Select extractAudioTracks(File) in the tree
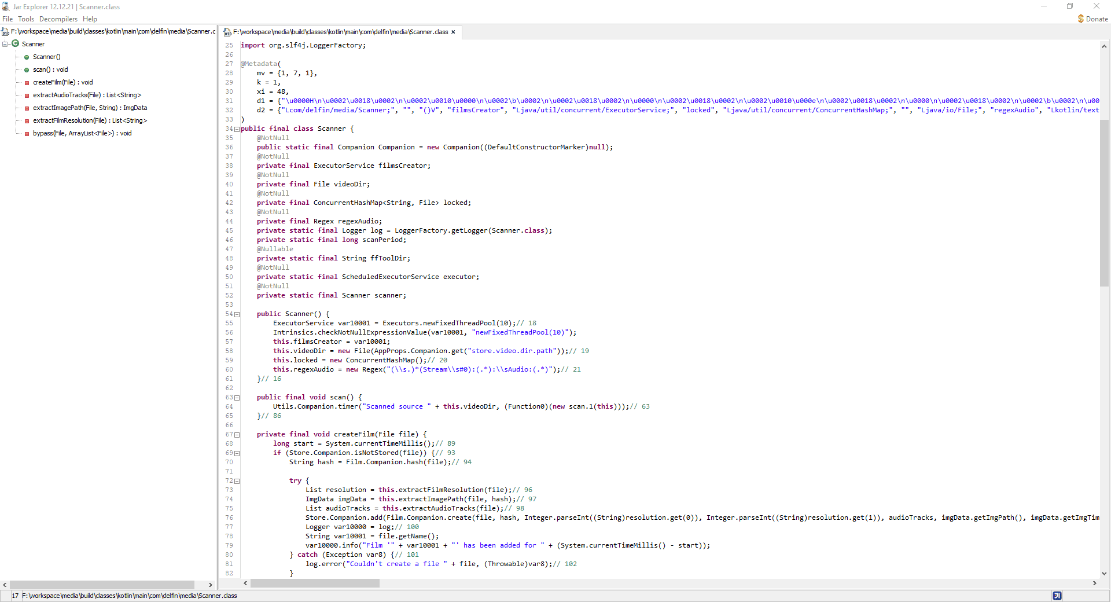The image size is (1111, 602). pyautogui.click(x=87, y=95)
